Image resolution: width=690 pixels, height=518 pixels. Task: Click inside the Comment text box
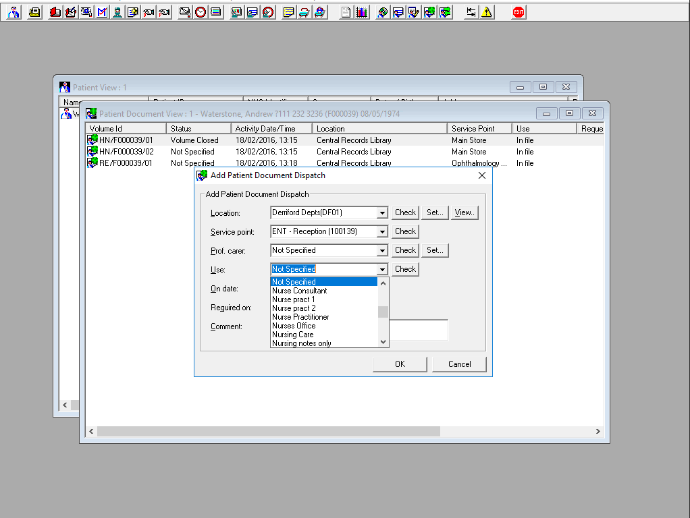coord(419,330)
